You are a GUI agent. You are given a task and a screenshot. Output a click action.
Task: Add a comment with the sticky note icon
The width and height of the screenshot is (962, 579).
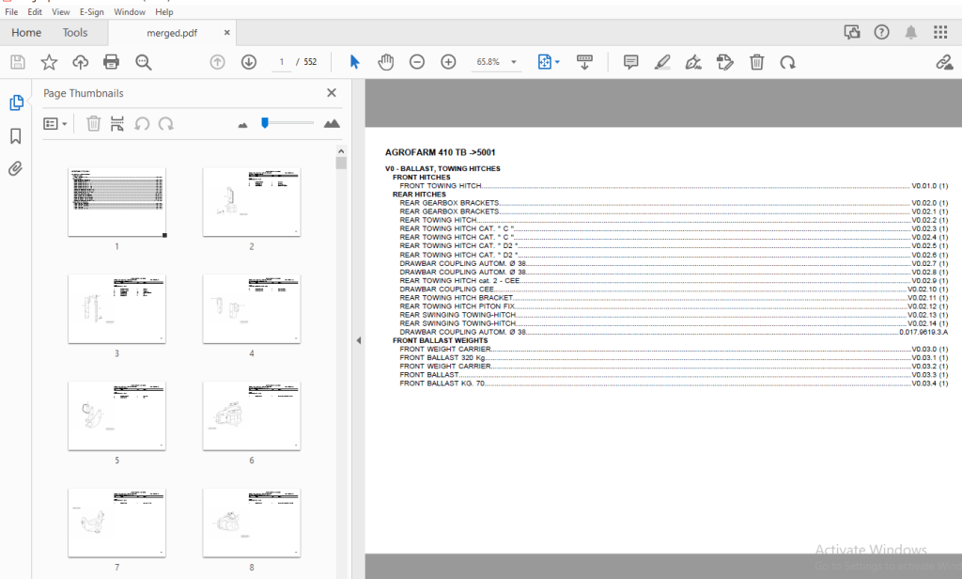630,62
